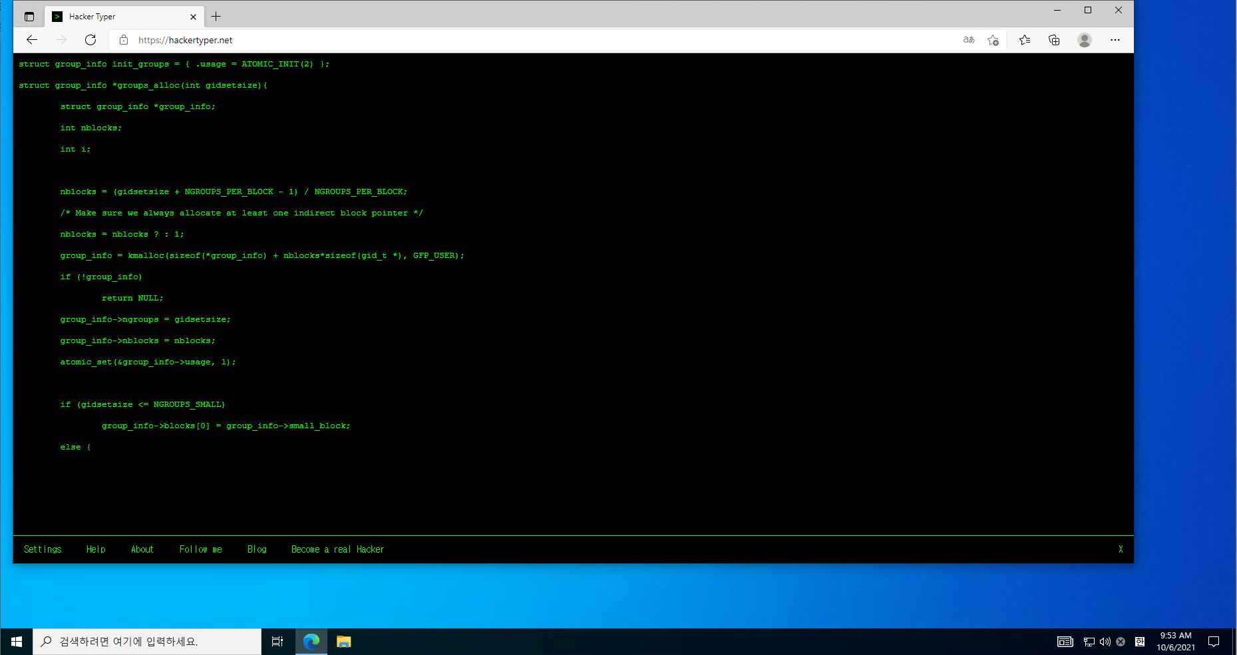Viewport: 1237px width, 655px height.
Task: Open the browser profile icon
Action: pos(1085,40)
